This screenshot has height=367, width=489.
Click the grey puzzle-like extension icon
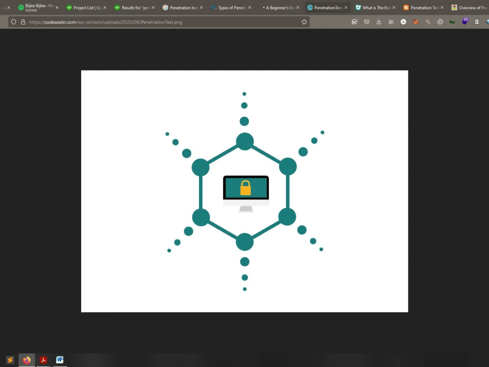(427, 22)
